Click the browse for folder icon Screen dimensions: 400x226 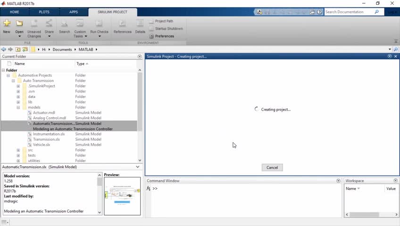coord(25,49)
